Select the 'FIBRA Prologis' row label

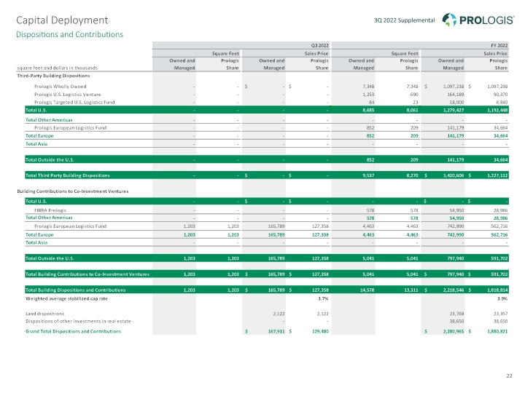(x=50, y=210)
